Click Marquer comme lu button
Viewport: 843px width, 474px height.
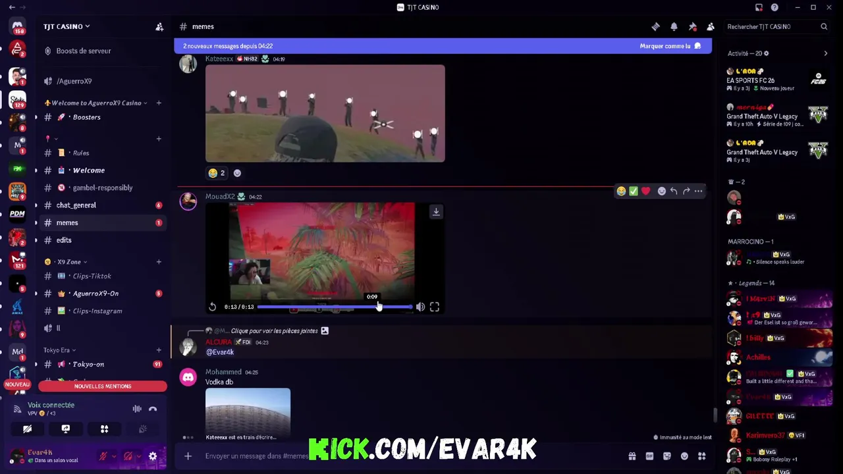(x=670, y=46)
